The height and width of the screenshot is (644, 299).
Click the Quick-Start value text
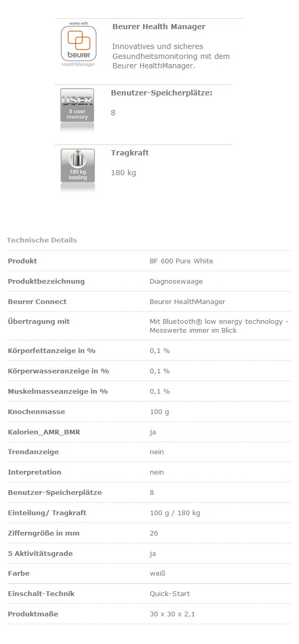(170, 593)
